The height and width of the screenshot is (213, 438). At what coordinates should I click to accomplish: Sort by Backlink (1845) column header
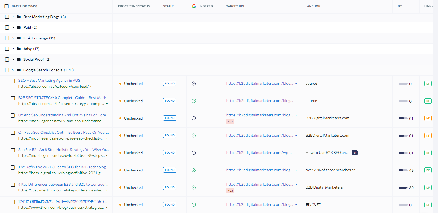tap(24, 6)
